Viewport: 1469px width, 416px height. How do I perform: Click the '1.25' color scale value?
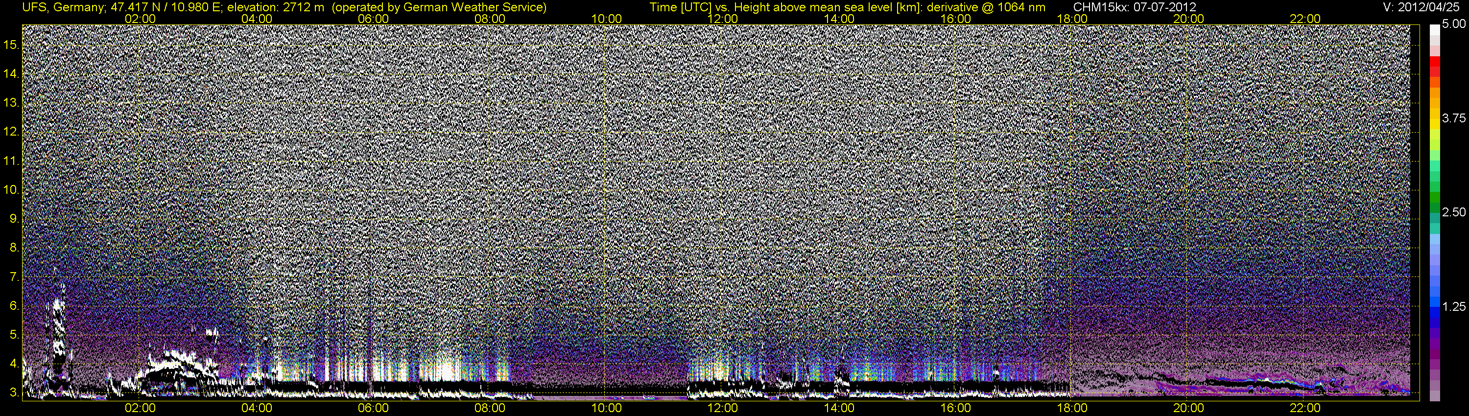coord(1454,306)
